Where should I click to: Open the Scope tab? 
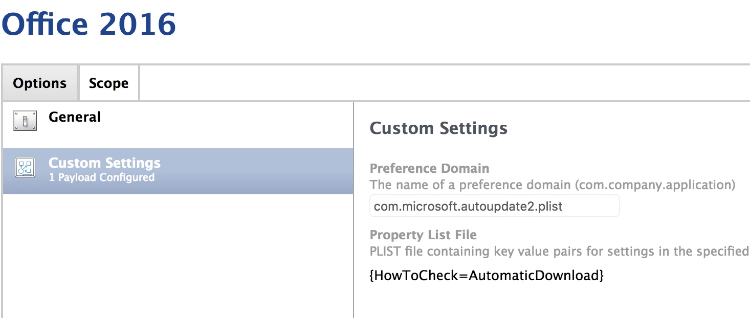108,83
